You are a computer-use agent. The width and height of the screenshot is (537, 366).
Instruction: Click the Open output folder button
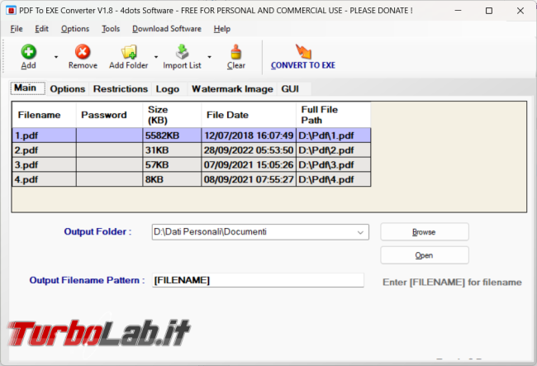tap(425, 255)
